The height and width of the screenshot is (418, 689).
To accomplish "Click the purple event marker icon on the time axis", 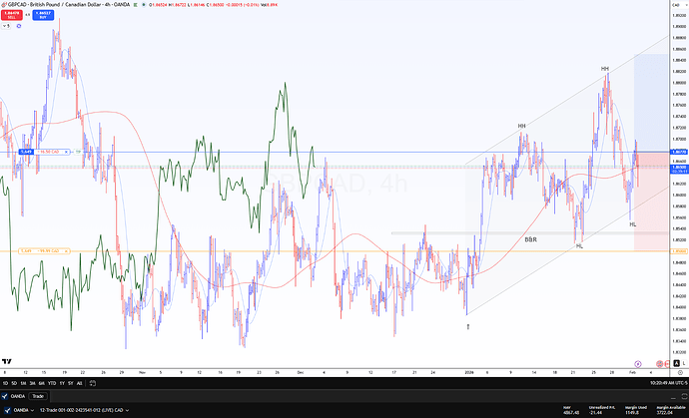I will coord(638,364).
